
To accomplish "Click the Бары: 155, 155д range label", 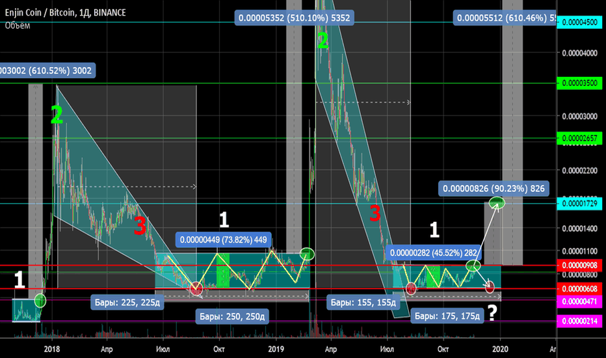I will [363, 302].
